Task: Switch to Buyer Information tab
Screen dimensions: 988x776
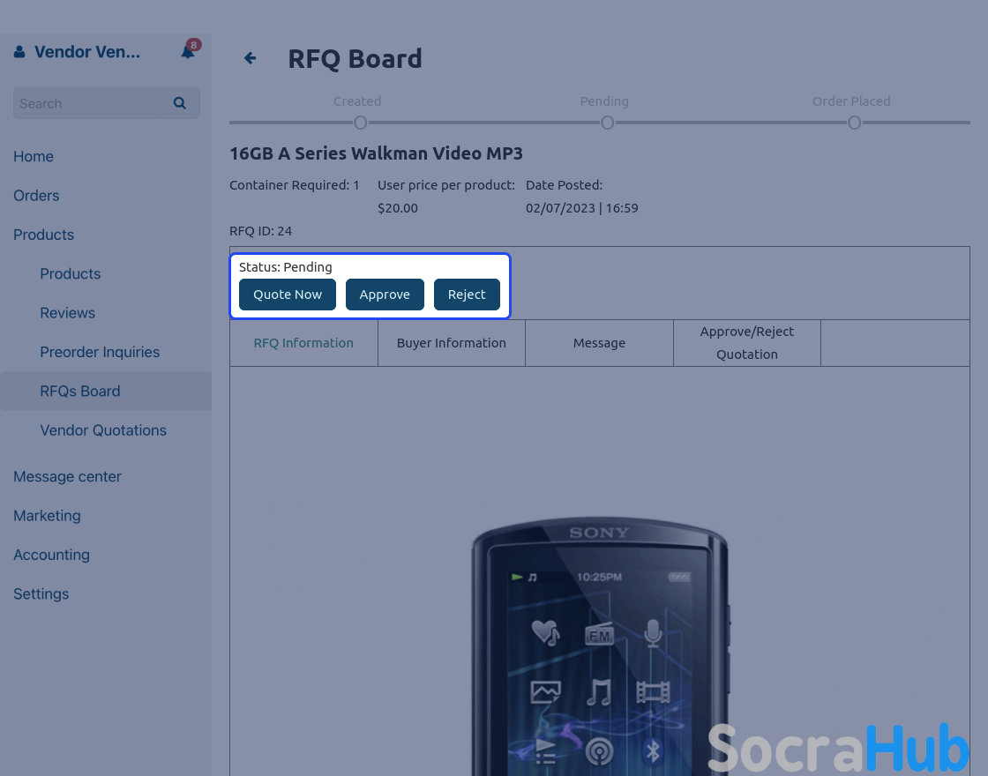Action: pyautogui.click(x=451, y=343)
